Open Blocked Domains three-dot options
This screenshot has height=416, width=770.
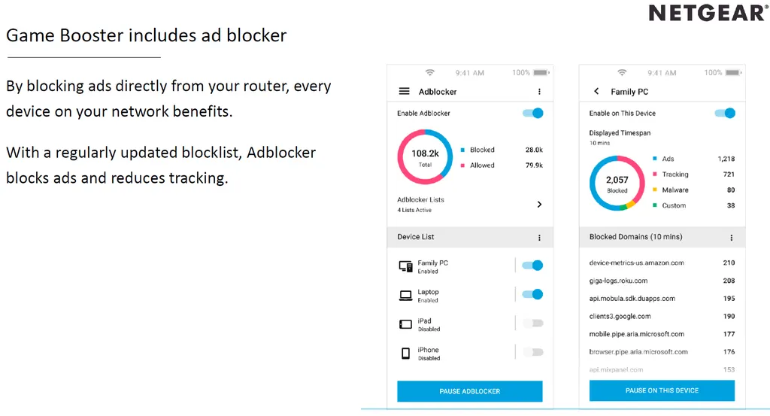point(731,237)
